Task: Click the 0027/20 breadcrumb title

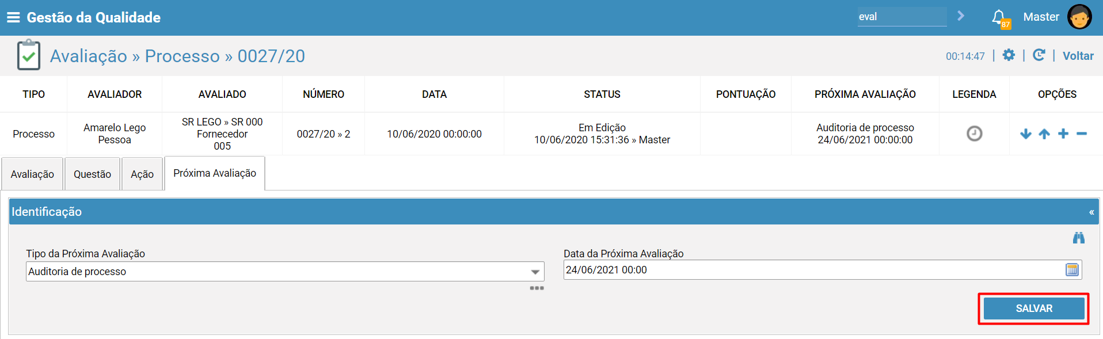Action: [x=271, y=56]
